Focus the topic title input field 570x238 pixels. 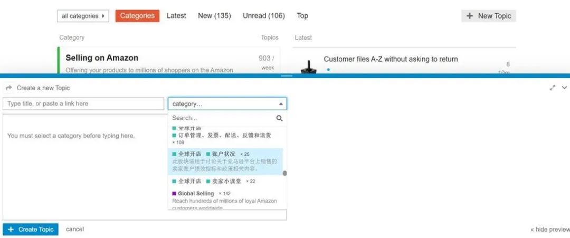coord(83,103)
